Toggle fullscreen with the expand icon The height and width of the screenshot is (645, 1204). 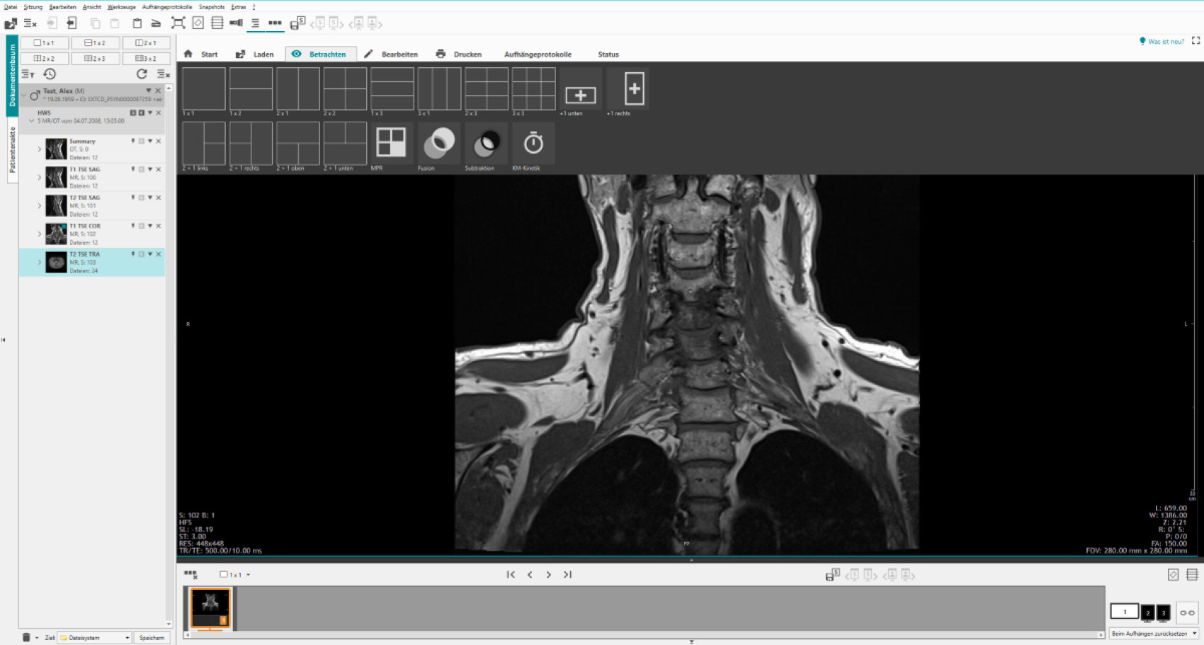tap(1196, 41)
